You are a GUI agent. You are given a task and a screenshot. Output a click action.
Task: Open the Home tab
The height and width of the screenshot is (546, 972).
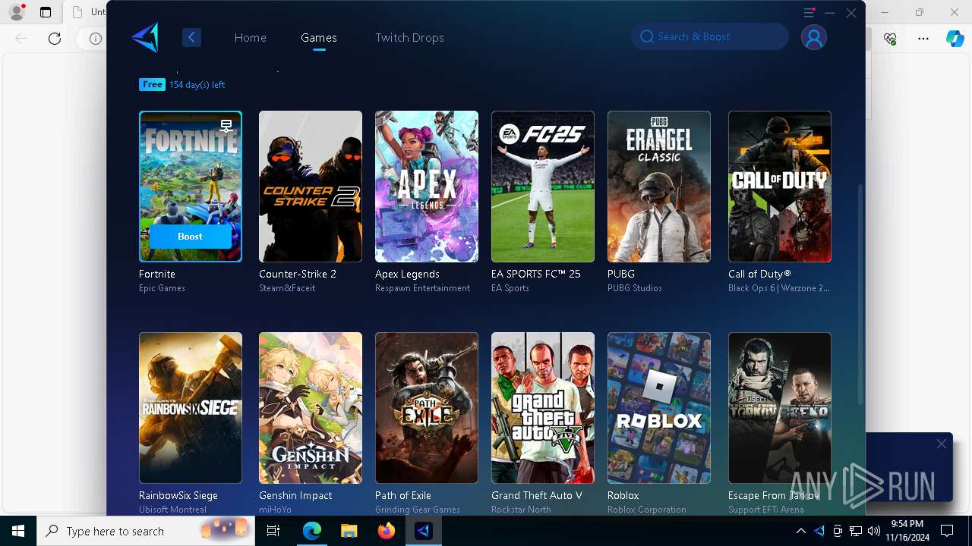pyautogui.click(x=250, y=37)
